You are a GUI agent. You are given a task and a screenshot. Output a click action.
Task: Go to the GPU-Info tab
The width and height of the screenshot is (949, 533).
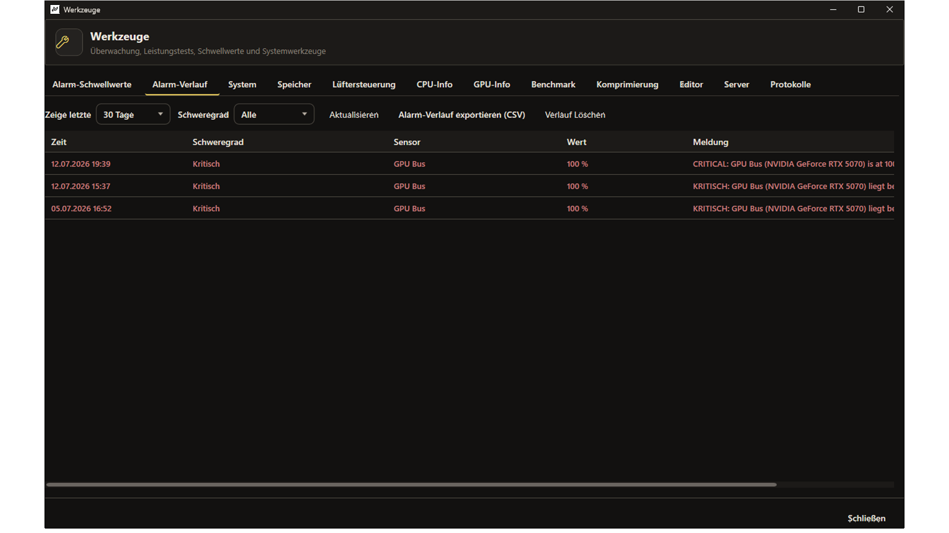[492, 84]
